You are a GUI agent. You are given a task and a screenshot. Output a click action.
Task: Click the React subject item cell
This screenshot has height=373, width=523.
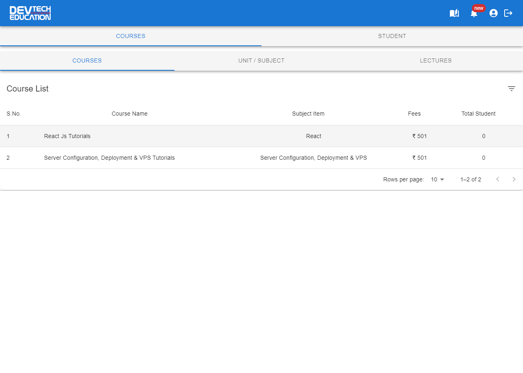click(x=314, y=136)
